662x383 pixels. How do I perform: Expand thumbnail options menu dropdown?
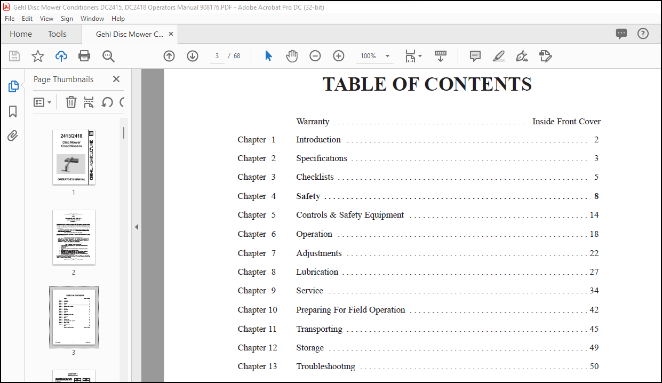pyautogui.click(x=43, y=102)
